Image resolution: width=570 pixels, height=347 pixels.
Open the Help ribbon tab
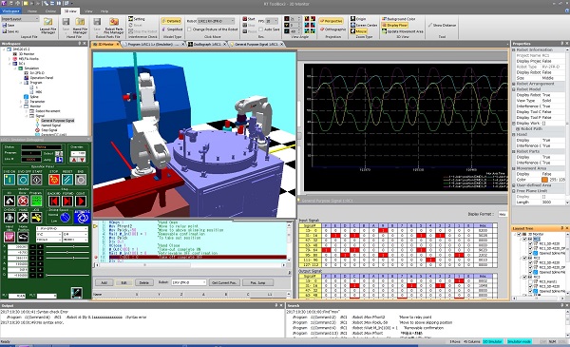coord(104,11)
